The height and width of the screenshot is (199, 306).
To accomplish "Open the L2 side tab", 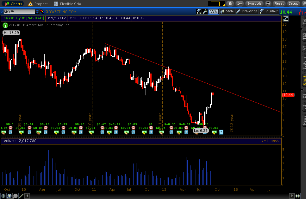I will pos(304,107).
